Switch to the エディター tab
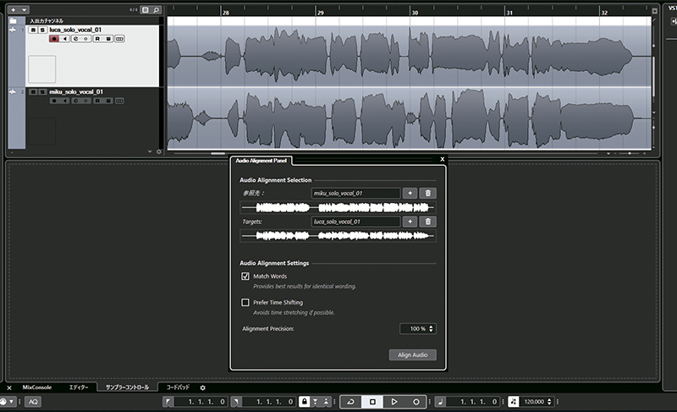Viewport: 677px width, 412px height. [79, 387]
